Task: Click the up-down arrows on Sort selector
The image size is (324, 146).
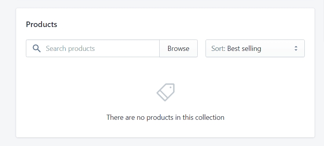Action: click(x=296, y=49)
